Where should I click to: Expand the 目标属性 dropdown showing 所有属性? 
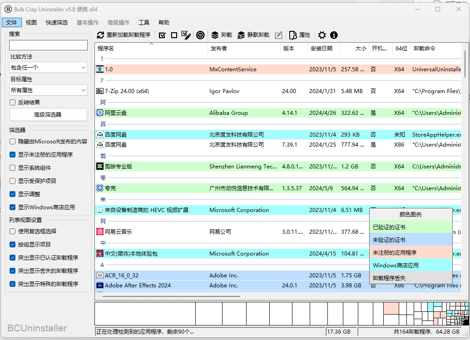[x=48, y=90]
